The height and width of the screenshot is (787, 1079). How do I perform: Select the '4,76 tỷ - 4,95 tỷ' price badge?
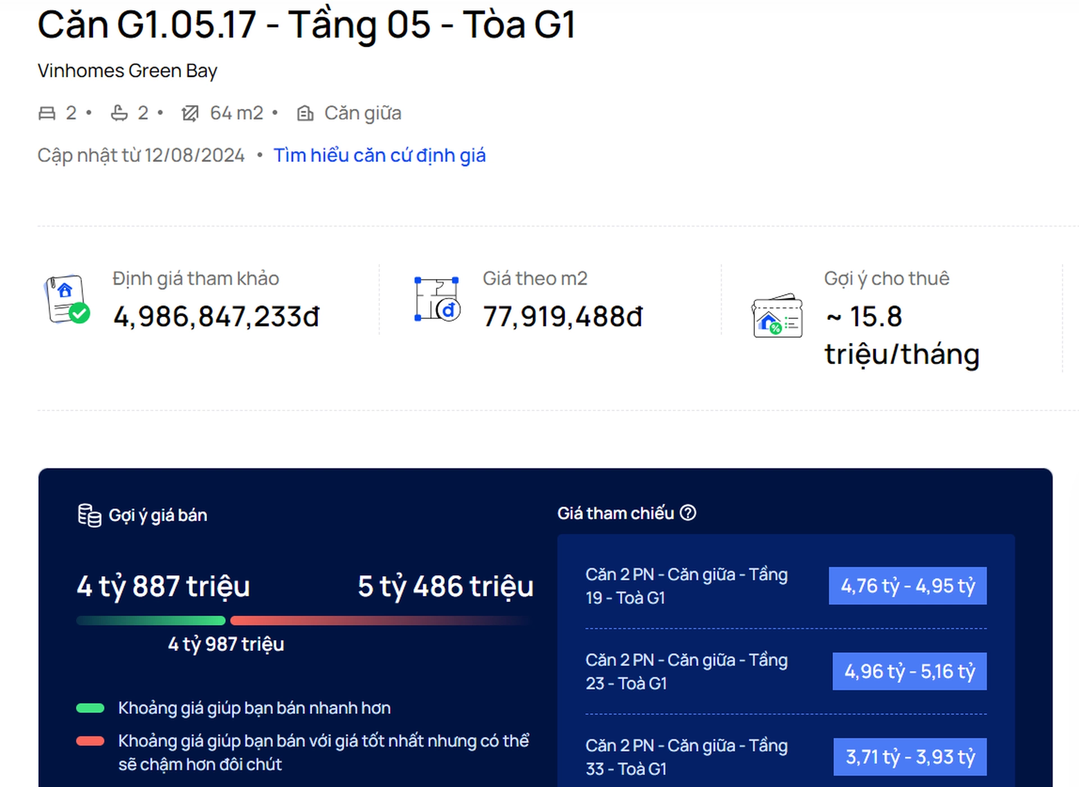point(908,586)
